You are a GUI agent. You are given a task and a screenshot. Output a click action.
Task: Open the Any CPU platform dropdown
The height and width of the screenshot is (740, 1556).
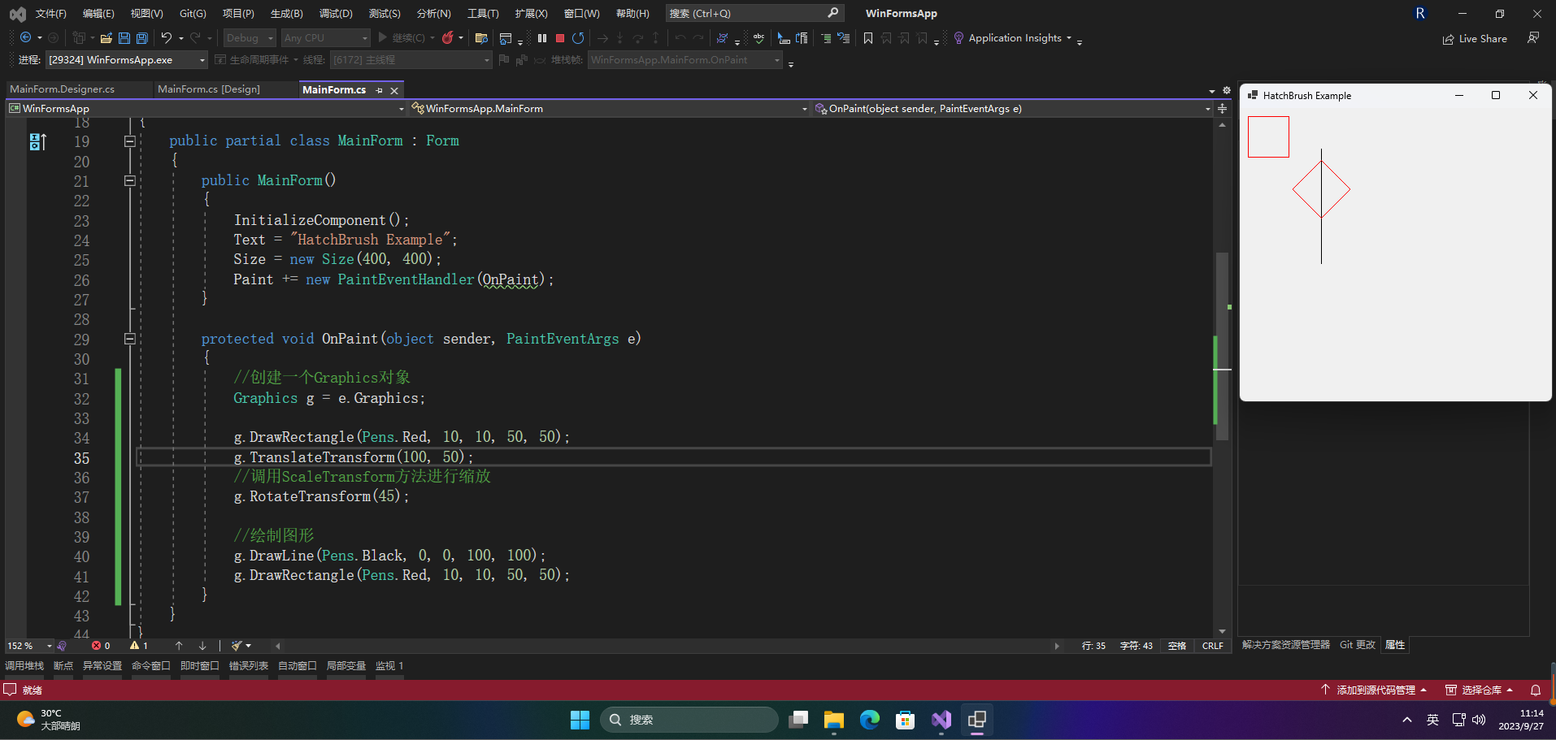coord(325,37)
